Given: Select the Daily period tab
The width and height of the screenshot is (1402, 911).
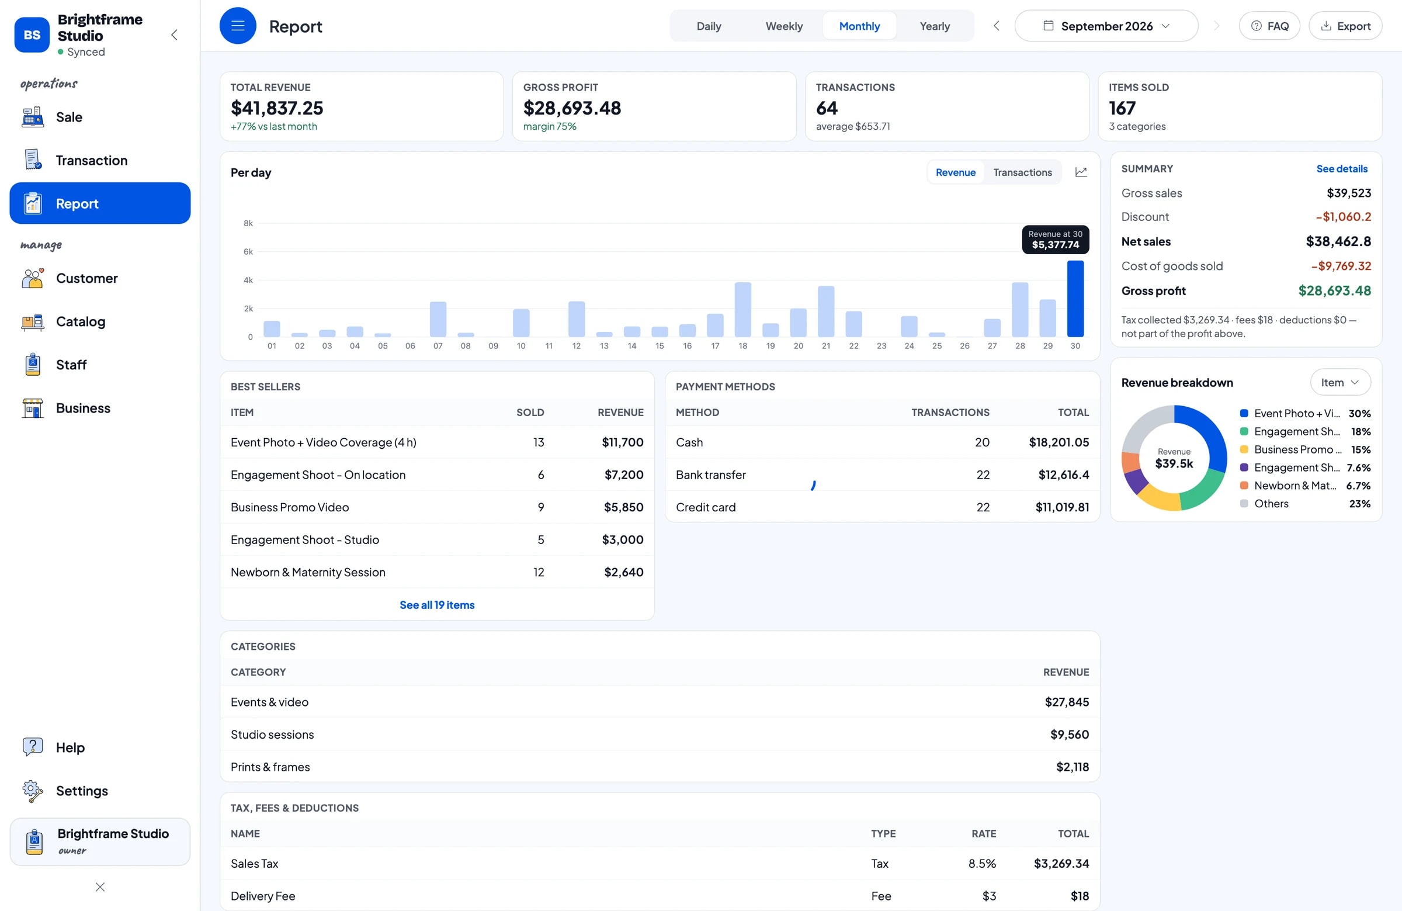Looking at the screenshot, I should (x=709, y=26).
